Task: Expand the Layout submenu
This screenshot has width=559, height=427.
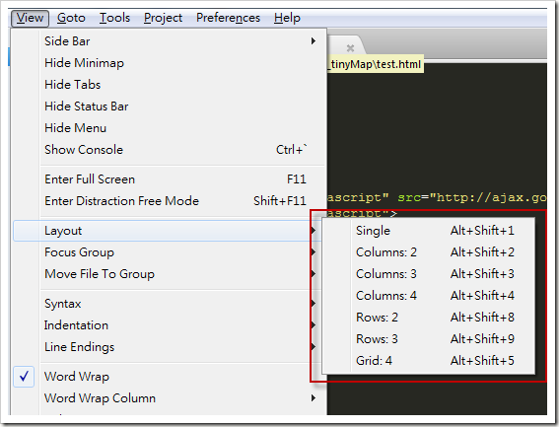Action: (168, 231)
